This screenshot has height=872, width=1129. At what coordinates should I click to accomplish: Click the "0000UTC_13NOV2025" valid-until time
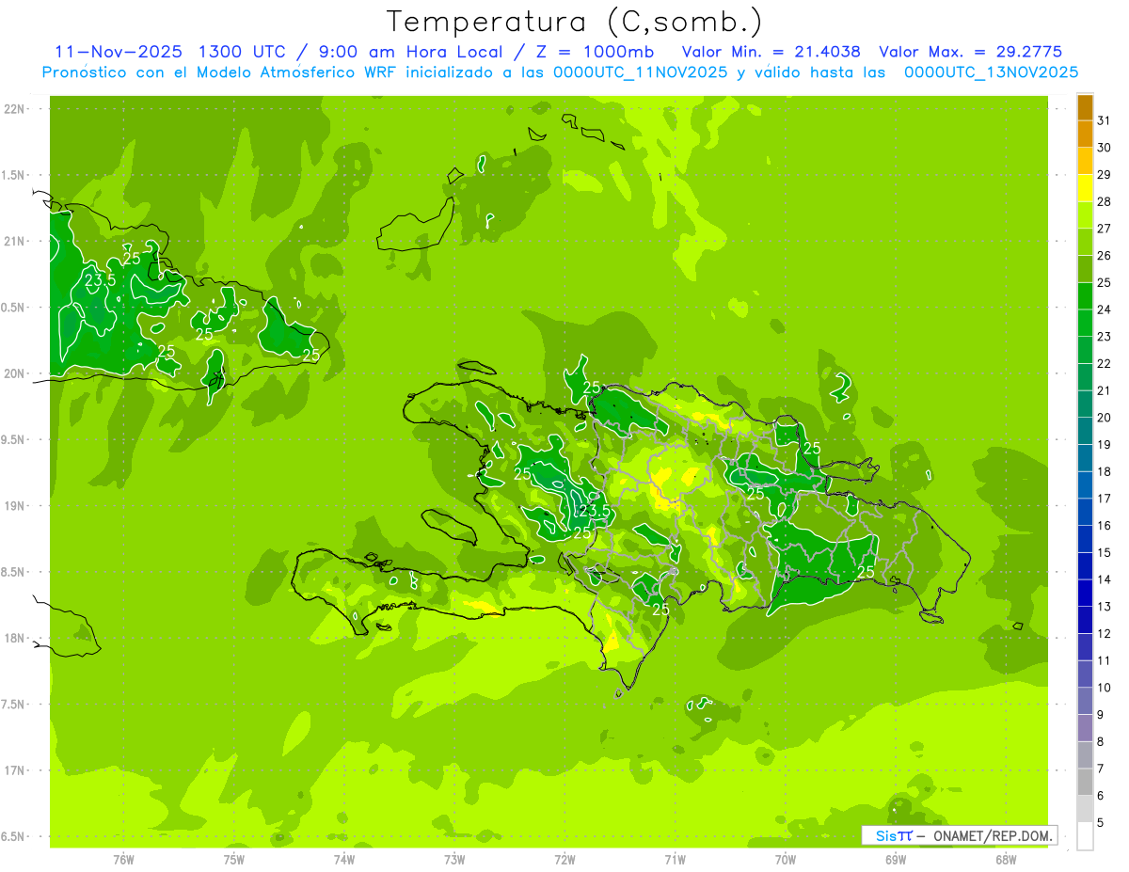[992, 72]
